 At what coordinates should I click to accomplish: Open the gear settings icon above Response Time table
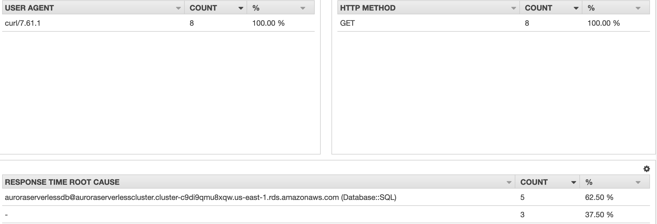click(646, 169)
